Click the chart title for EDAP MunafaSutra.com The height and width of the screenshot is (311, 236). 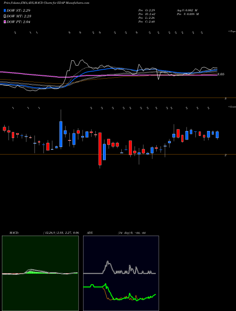(46, 3)
